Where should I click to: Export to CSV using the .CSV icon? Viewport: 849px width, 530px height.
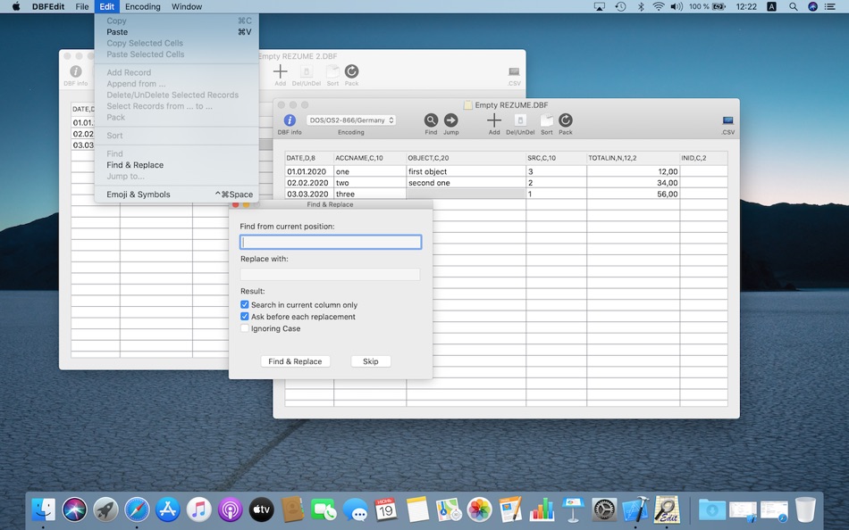coord(727,120)
